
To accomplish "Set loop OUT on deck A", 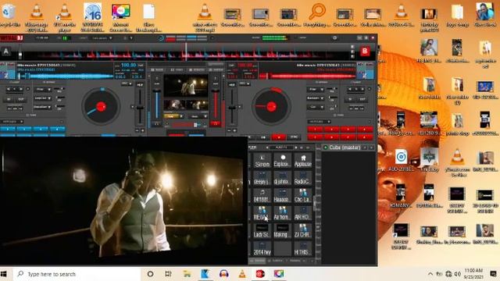I will point(21,99).
